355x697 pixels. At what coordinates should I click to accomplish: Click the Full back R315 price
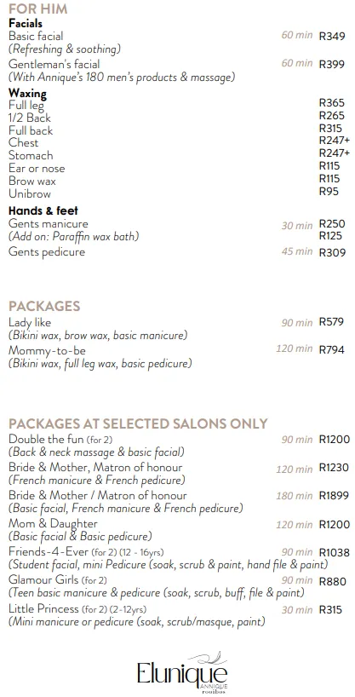(330, 129)
